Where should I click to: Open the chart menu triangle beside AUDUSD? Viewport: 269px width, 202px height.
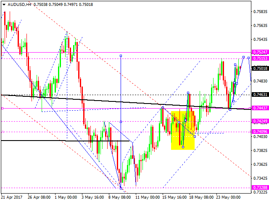point(4,5)
